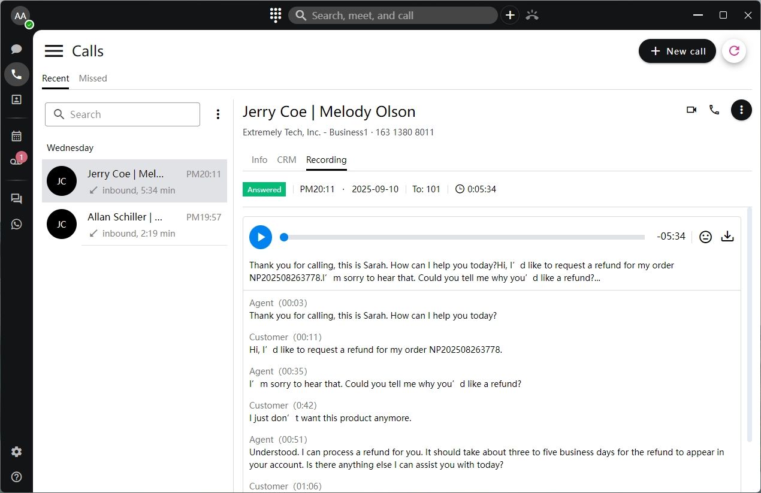Click the New call button
The width and height of the screenshot is (761, 493).
(x=677, y=52)
